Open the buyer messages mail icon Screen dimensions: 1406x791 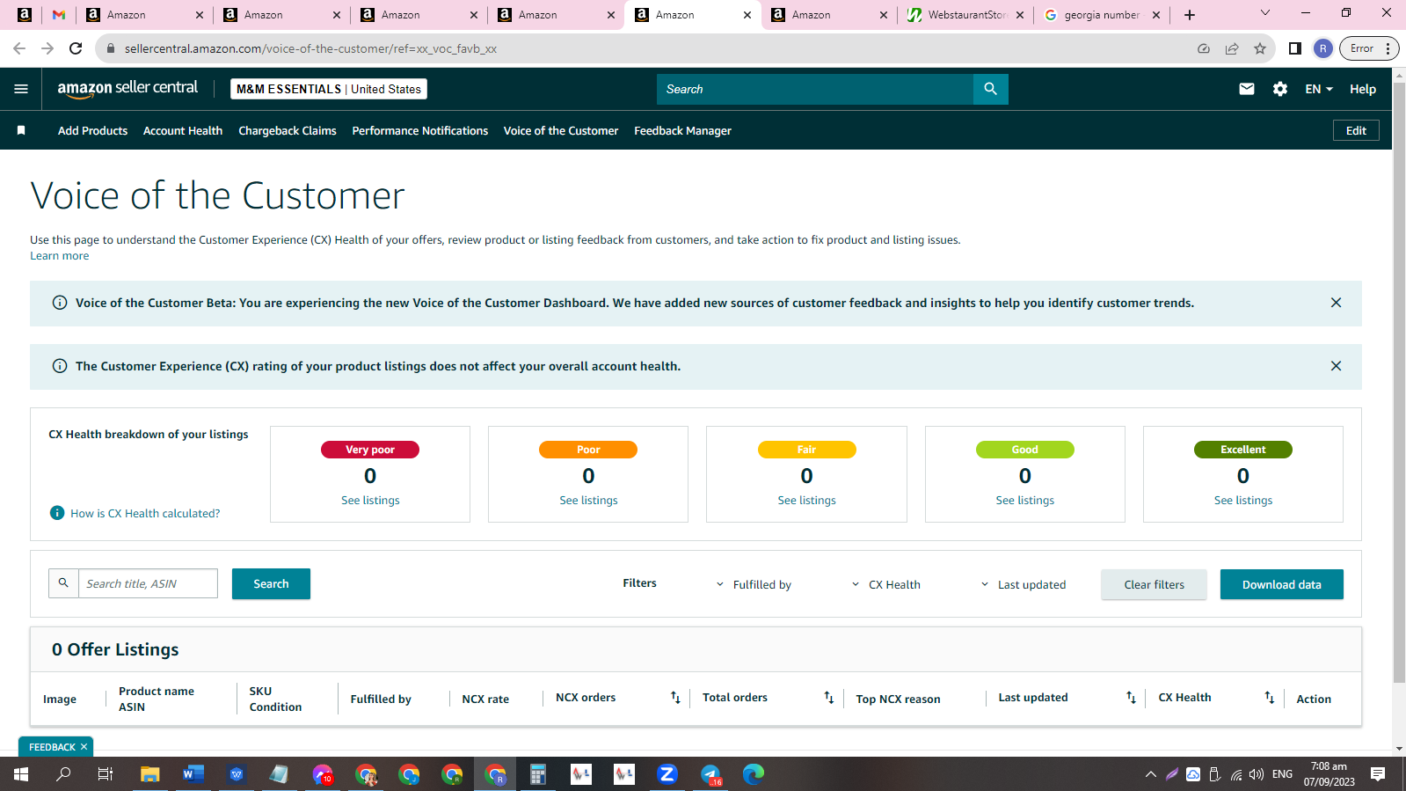(x=1246, y=89)
